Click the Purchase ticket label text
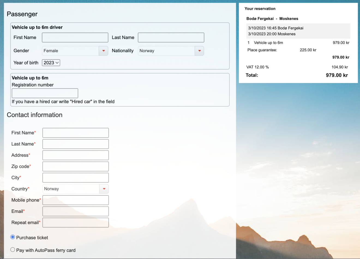This screenshot has height=259, width=360. [32, 238]
